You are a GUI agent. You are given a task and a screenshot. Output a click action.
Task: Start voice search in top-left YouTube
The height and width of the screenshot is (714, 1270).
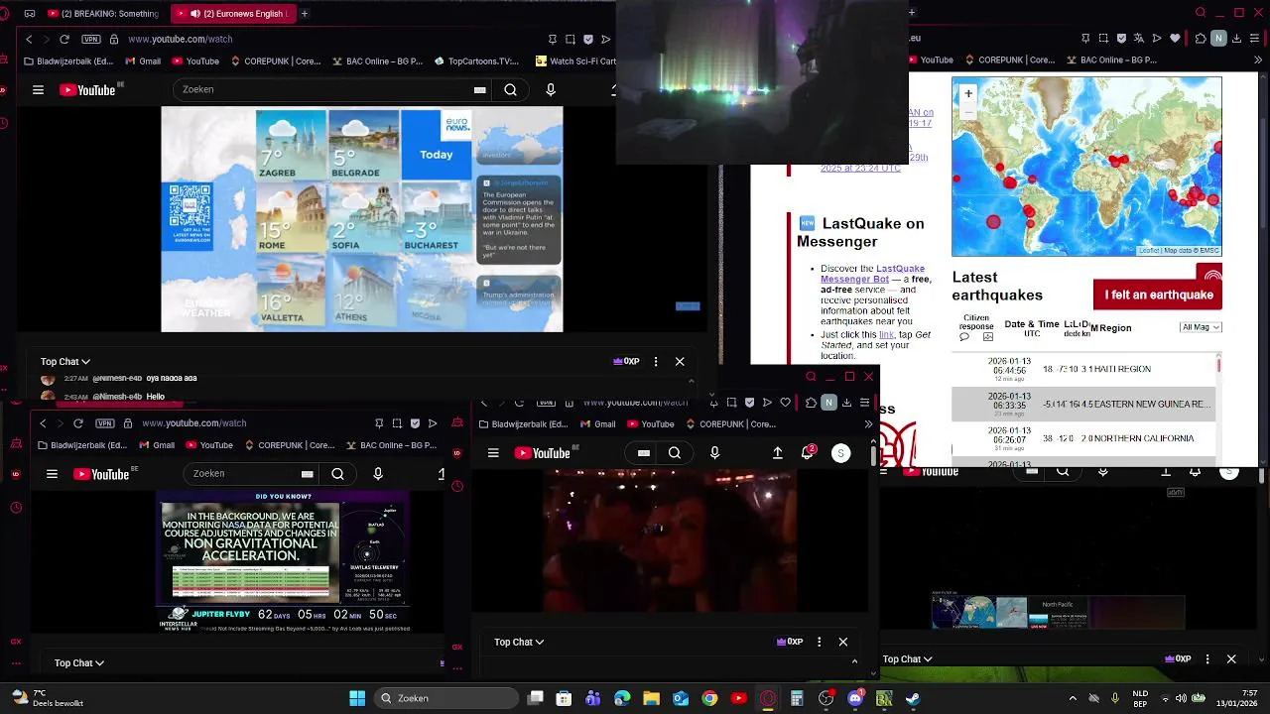(551, 89)
